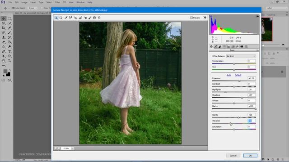
Task: Open the Presets panel tab
Action: point(246,46)
